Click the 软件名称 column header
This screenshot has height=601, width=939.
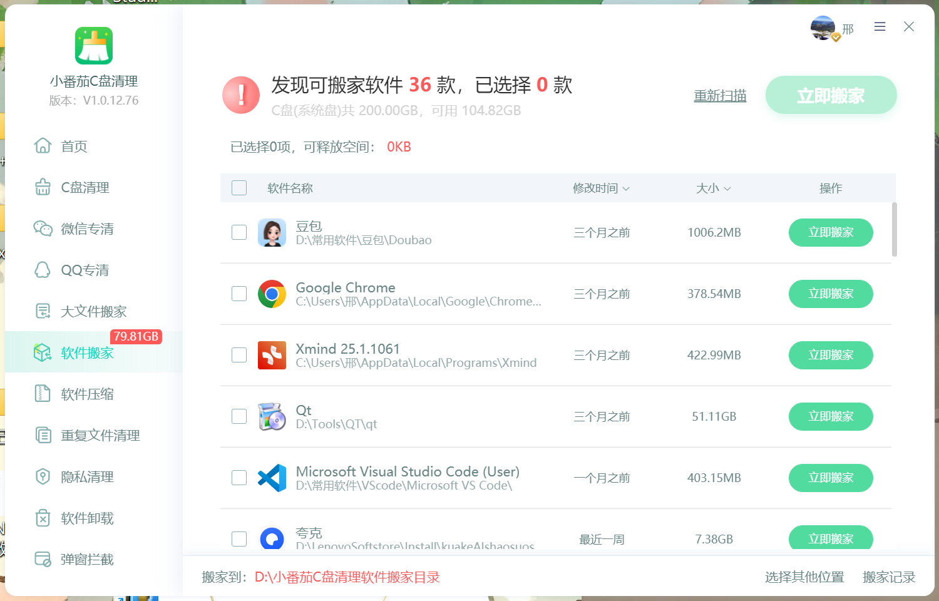coord(290,188)
